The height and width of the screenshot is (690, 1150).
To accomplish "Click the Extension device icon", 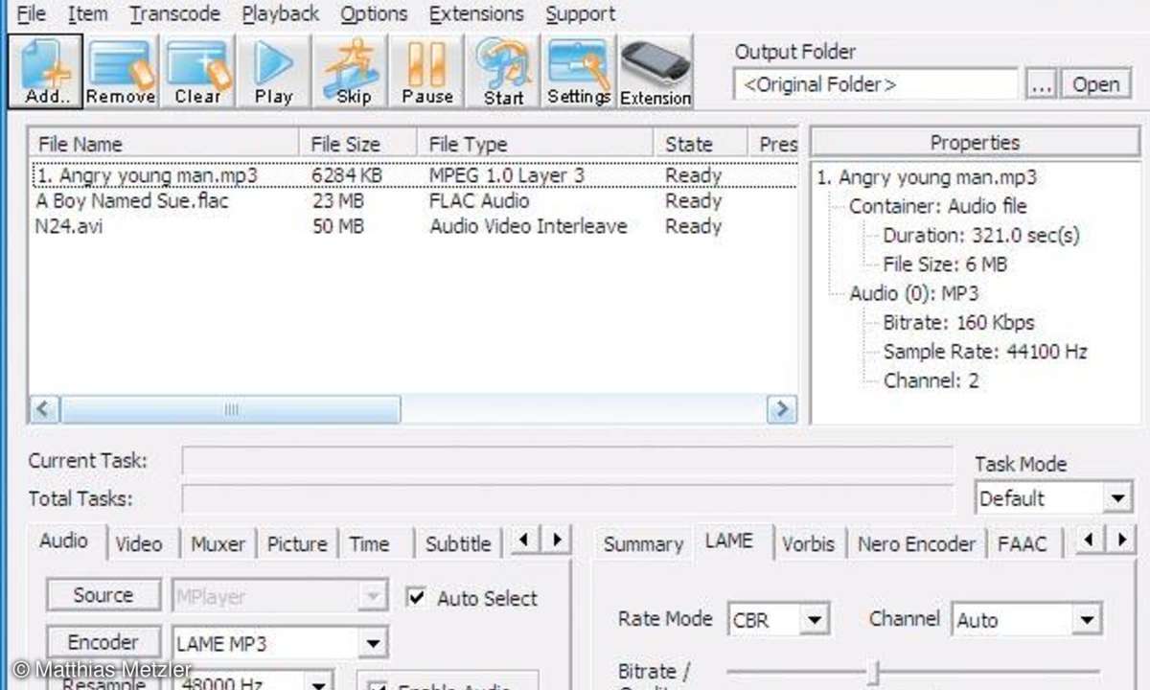I will [x=655, y=72].
